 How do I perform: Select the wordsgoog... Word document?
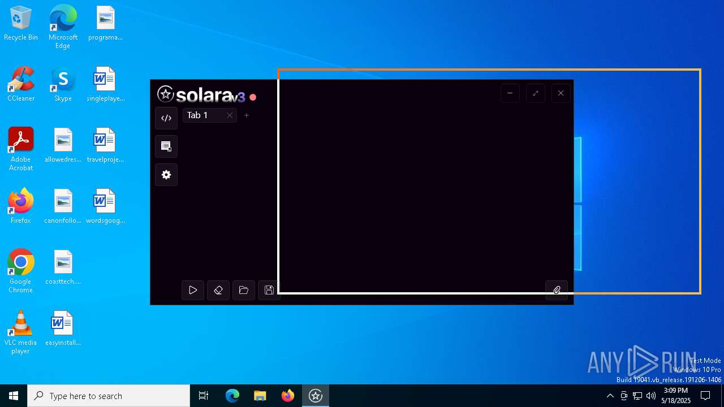[x=105, y=206]
